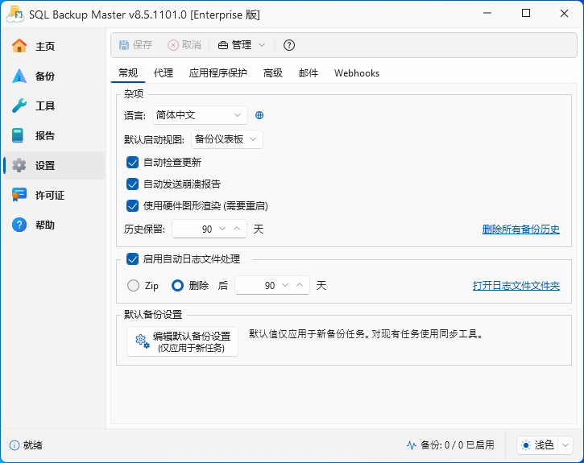Toggle 自动检查更新 checkbox

click(x=133, y=163)
